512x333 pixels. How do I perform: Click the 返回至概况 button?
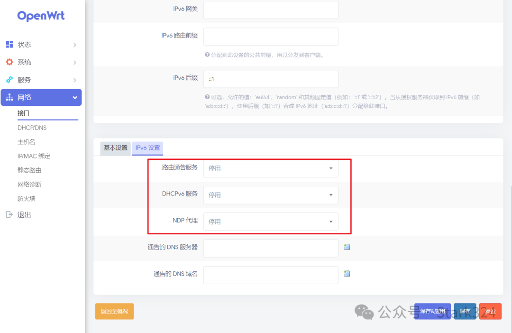point(114,312)
